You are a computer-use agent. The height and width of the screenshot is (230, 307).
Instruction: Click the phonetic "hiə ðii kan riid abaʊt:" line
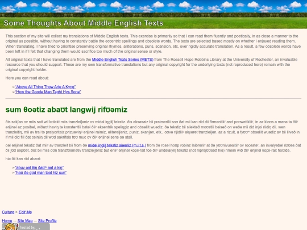[23, 158]
